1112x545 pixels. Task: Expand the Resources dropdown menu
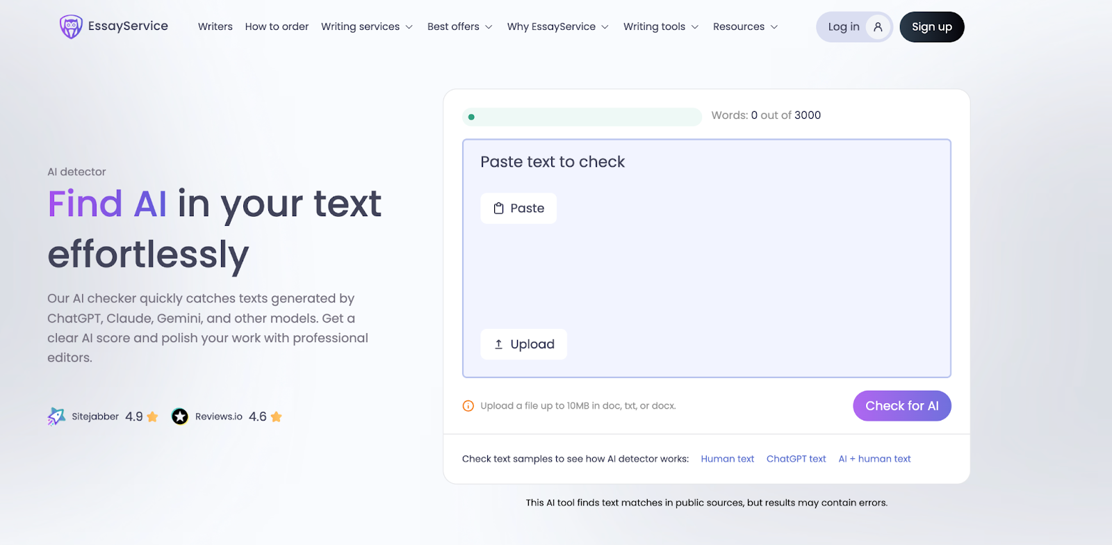[x=745, y=27]
